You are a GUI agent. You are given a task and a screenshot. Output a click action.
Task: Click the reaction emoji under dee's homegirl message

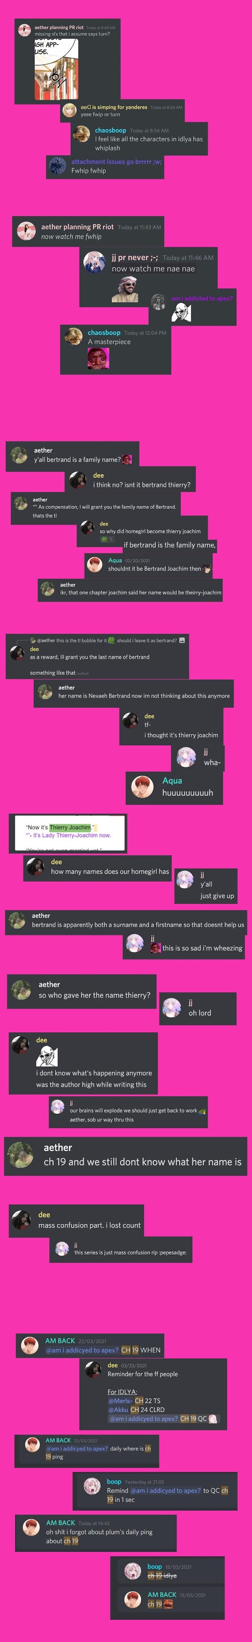(x=107, y=539)
